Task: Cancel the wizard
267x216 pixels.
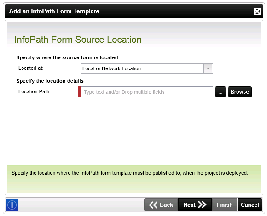Action: [250, 205]
